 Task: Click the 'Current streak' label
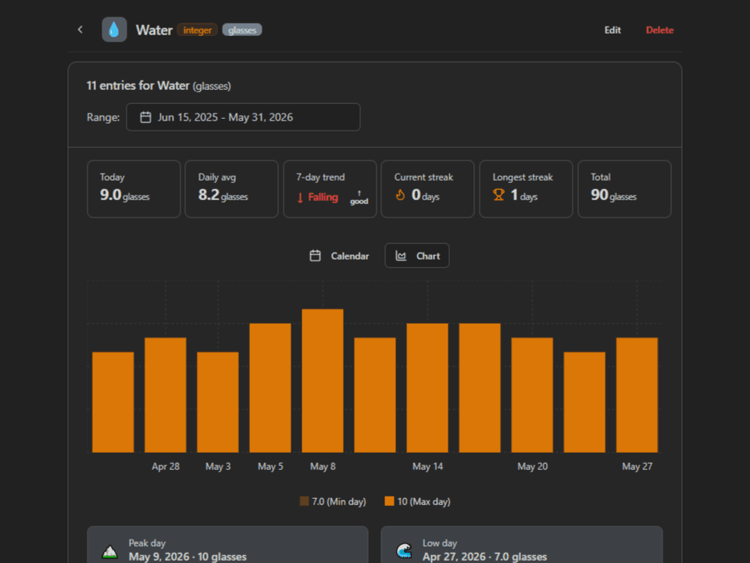click(423, 178)
